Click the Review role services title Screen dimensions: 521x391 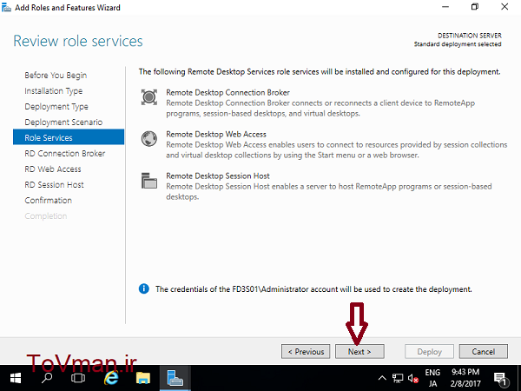click(78, 41)
